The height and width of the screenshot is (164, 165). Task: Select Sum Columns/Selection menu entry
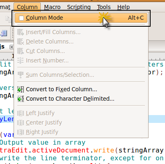coord(81,75)
